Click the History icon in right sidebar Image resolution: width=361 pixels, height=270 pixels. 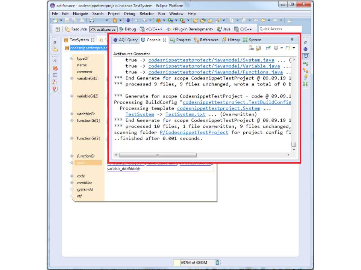click(305, 77)
